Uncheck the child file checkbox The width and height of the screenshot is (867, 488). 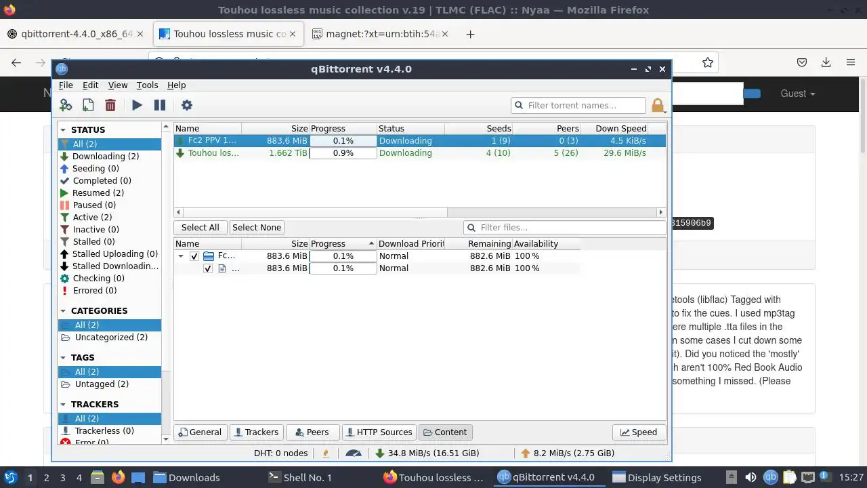pyautogui.click(x=208, y=268)
